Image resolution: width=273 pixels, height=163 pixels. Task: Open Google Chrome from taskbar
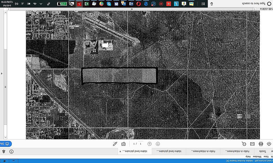click(x=102, y=4)
